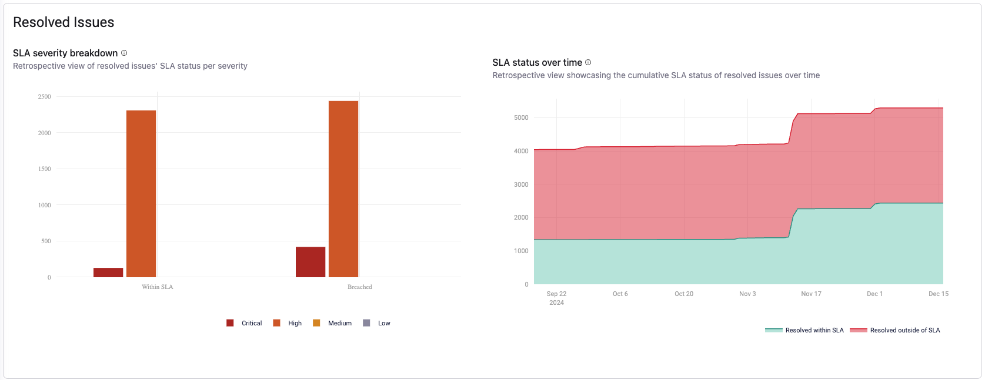Click info icon next to SLA status over time
Image resolution: width=985 pixels, height=380 pixels.
pos(588,62)
